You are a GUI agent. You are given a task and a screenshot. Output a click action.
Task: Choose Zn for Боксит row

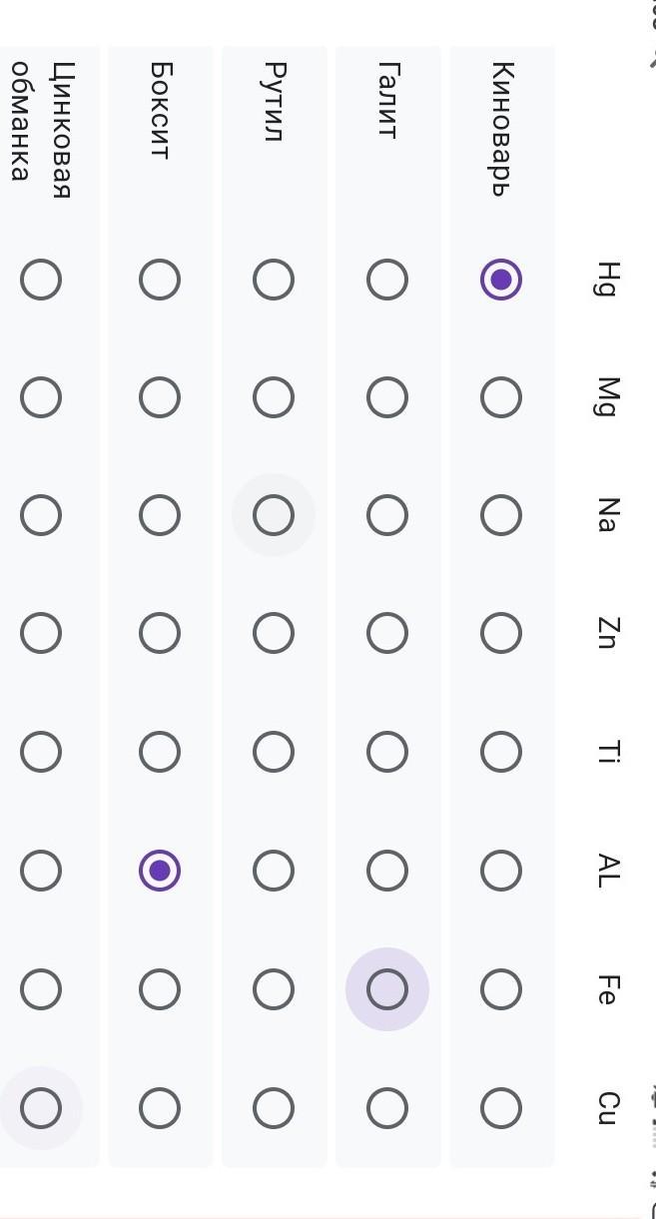coord(159,633)
